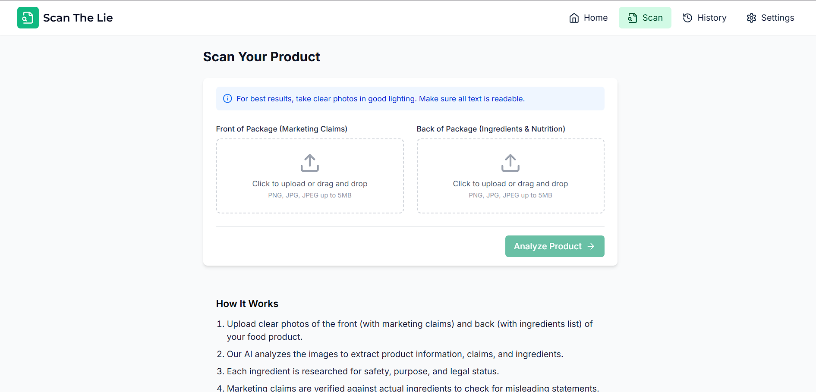
Task: Click the Back of Package (Ingredients & Nutrition) label
Action: point(491,129)
